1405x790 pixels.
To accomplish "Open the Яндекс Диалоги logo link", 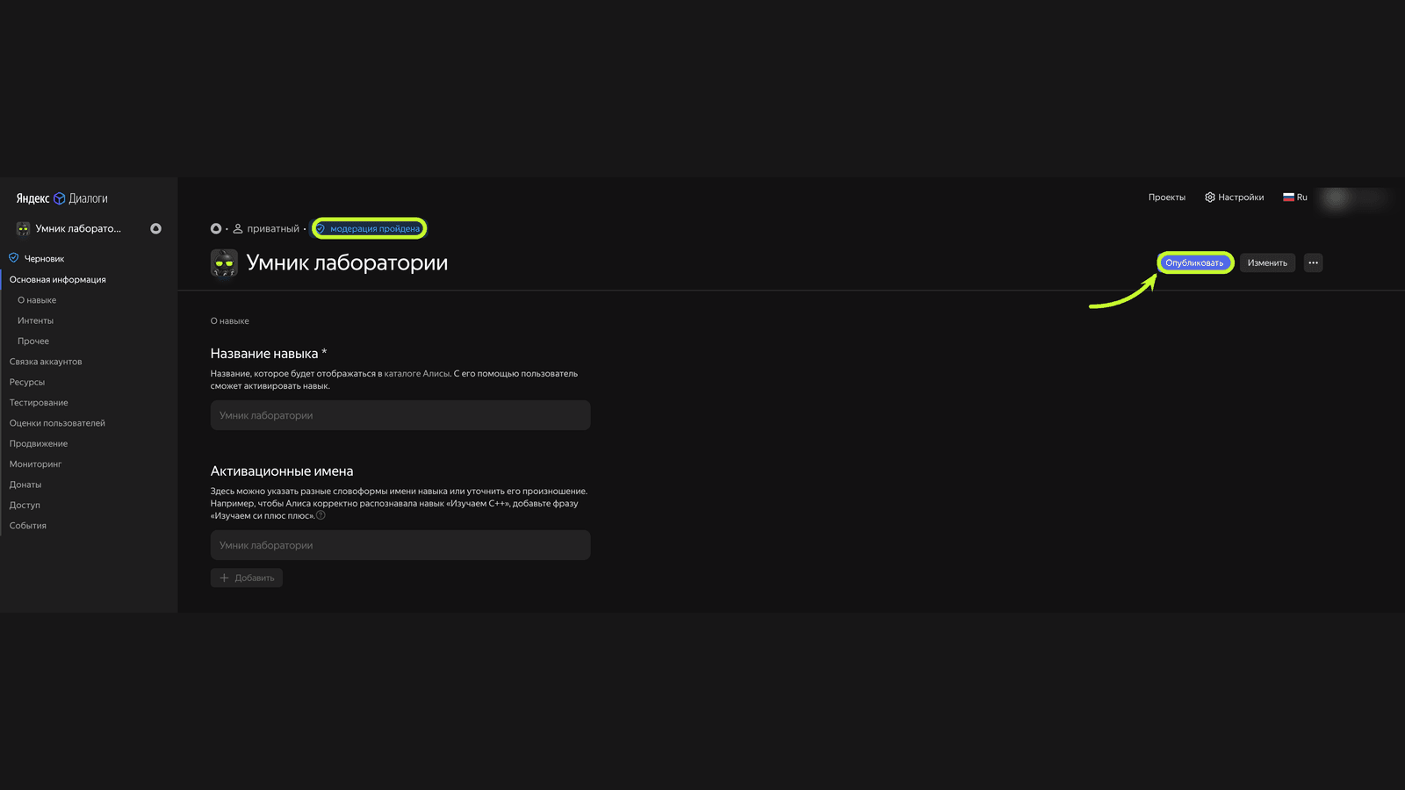I will pyautogui.click(x=61, y=198).
